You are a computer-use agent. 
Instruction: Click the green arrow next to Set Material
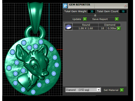[122, 90]
